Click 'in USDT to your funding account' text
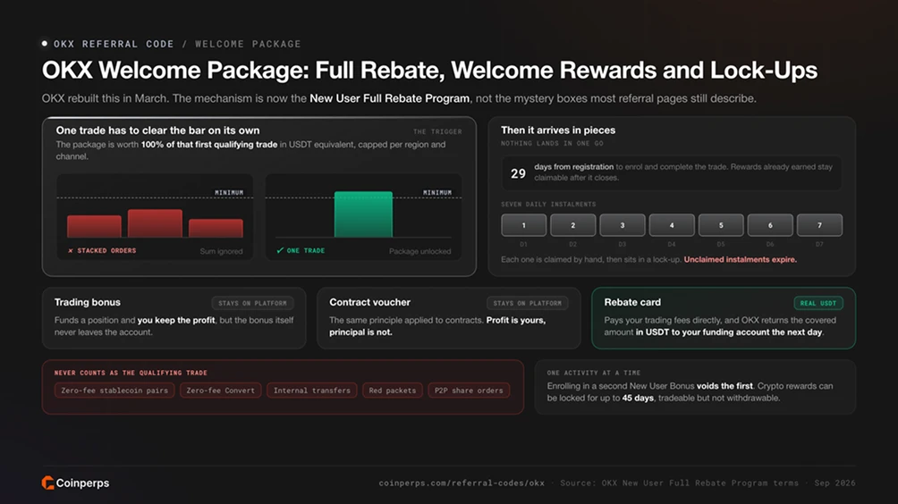Image resolution: width=898 pixels, height=504 pixels. pos(701,332)
